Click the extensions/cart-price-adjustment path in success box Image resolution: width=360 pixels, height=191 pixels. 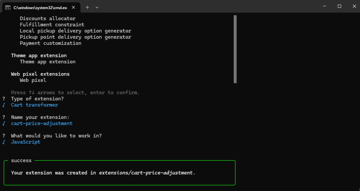point(146,173)
